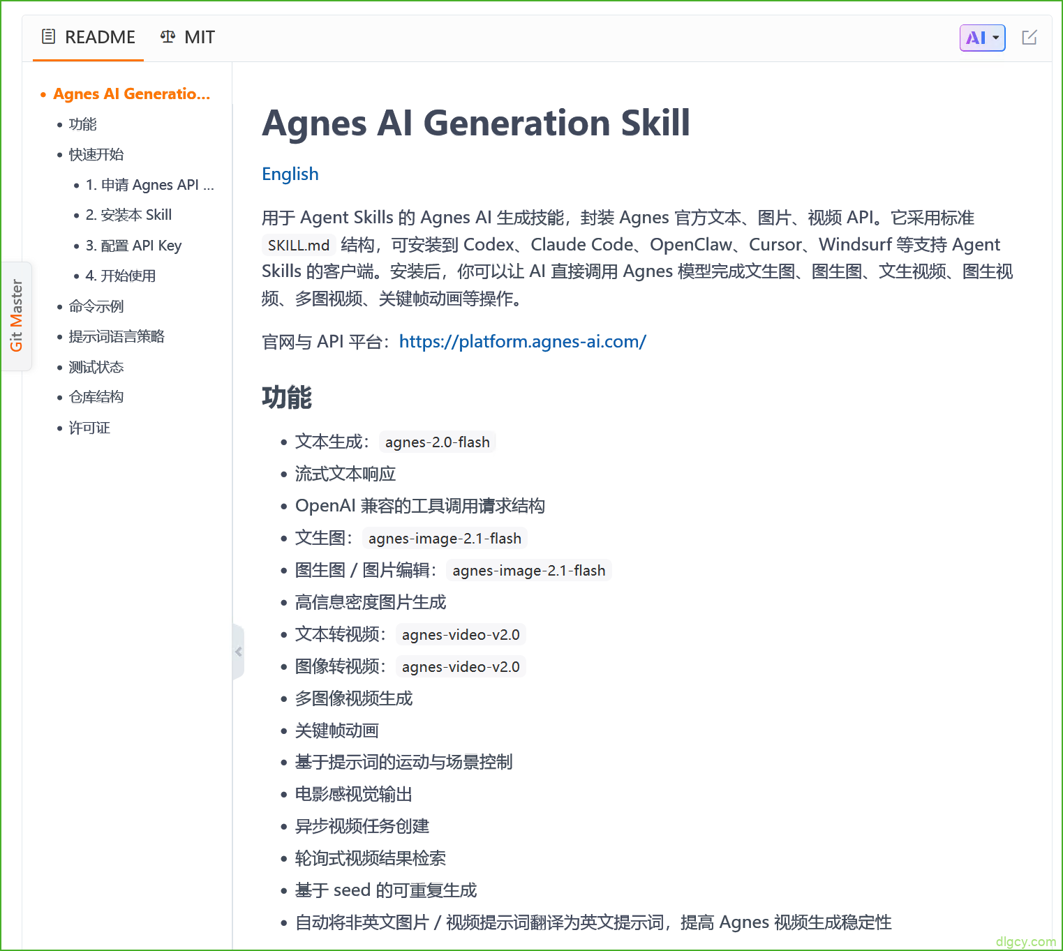Click the 多图像视频生成 list item
The width and height of the screenshot is (1063, 951).
[x=354, y=698]
